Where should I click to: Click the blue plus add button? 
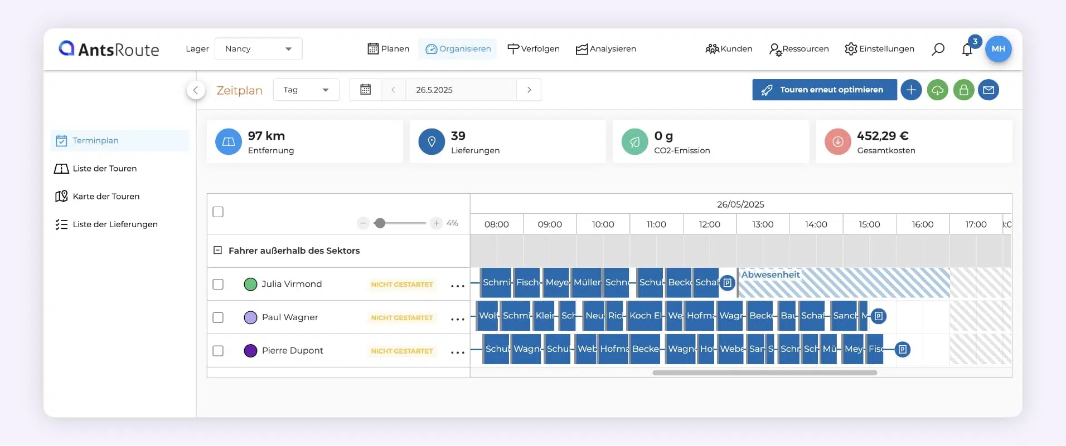[x=911, y=90]
